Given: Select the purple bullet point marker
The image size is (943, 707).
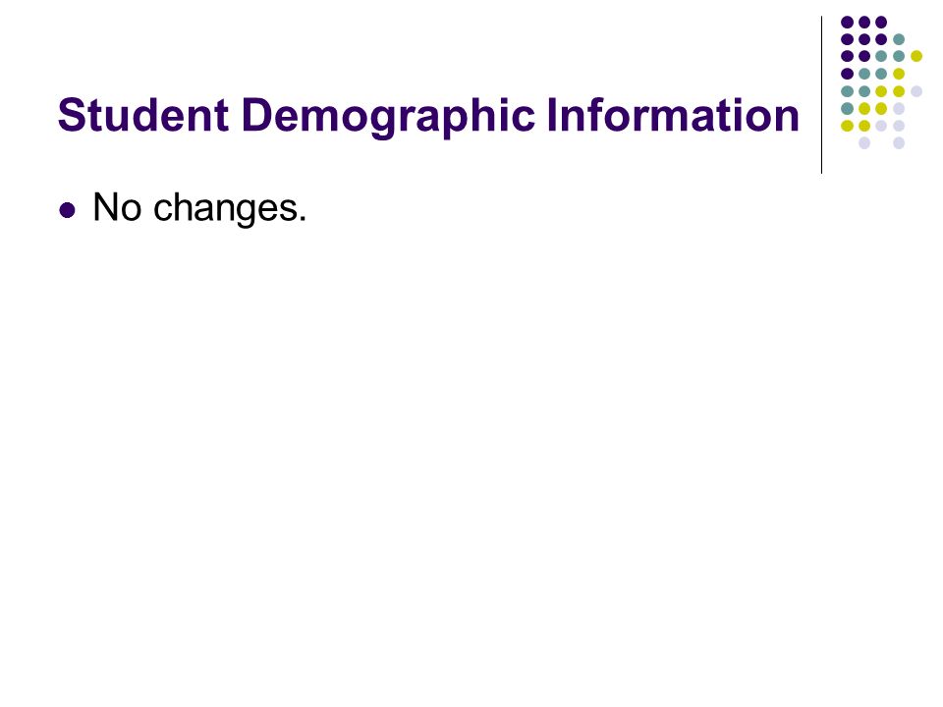Looking at the screenshot, I should click(68, 210).
